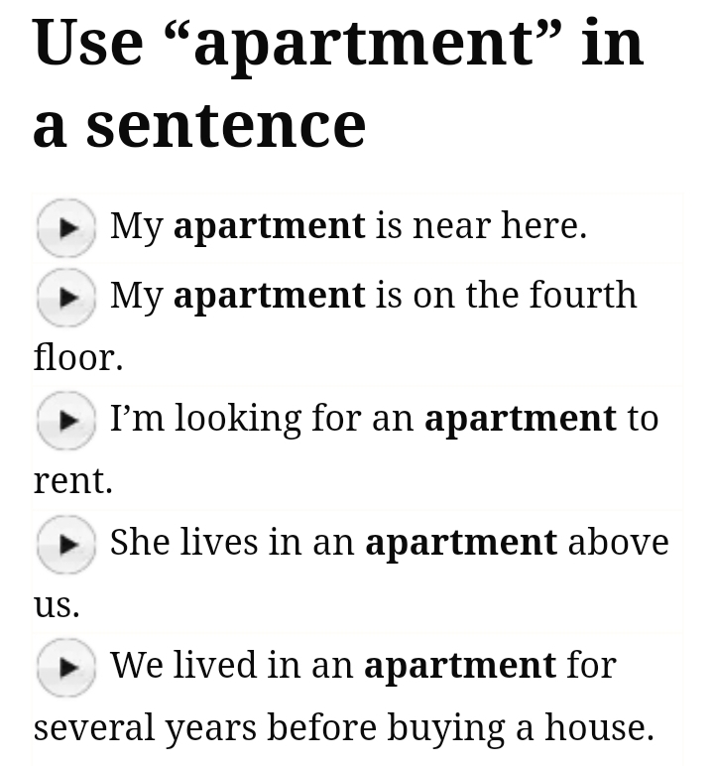Play the "She lives in an apartment" audio
Image resolution: width=714 pixels, height=766 pixels.
[65, 544]
